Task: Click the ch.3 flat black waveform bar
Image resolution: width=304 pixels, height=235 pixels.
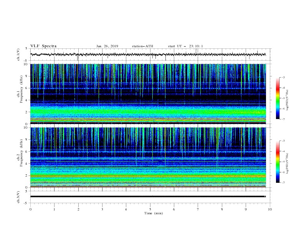Action: coord(148,197)
